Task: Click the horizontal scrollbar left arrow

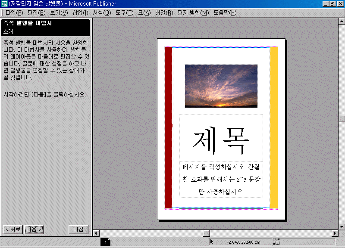Action: click(x=96, y=233)
